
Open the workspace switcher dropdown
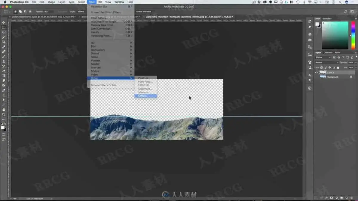pyautogui.click(x=353, y=12)
